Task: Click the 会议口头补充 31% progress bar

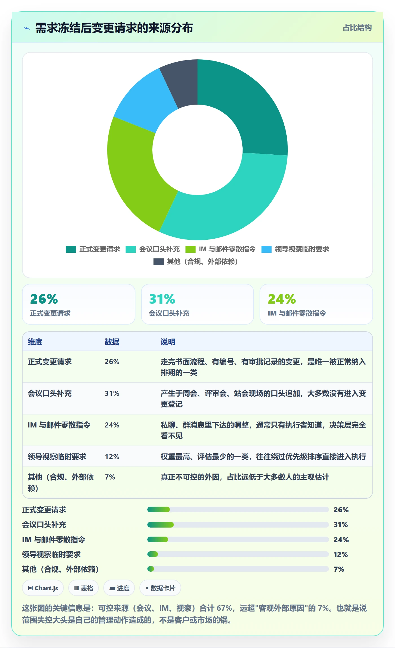Action: click(238, 525)
